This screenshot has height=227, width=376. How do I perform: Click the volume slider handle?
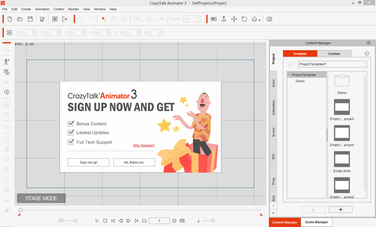[x=213, y=221]
